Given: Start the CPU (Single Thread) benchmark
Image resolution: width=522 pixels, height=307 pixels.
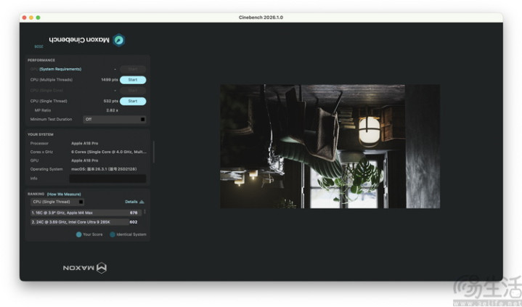Looking at the screenshot, I should [133, 101].
